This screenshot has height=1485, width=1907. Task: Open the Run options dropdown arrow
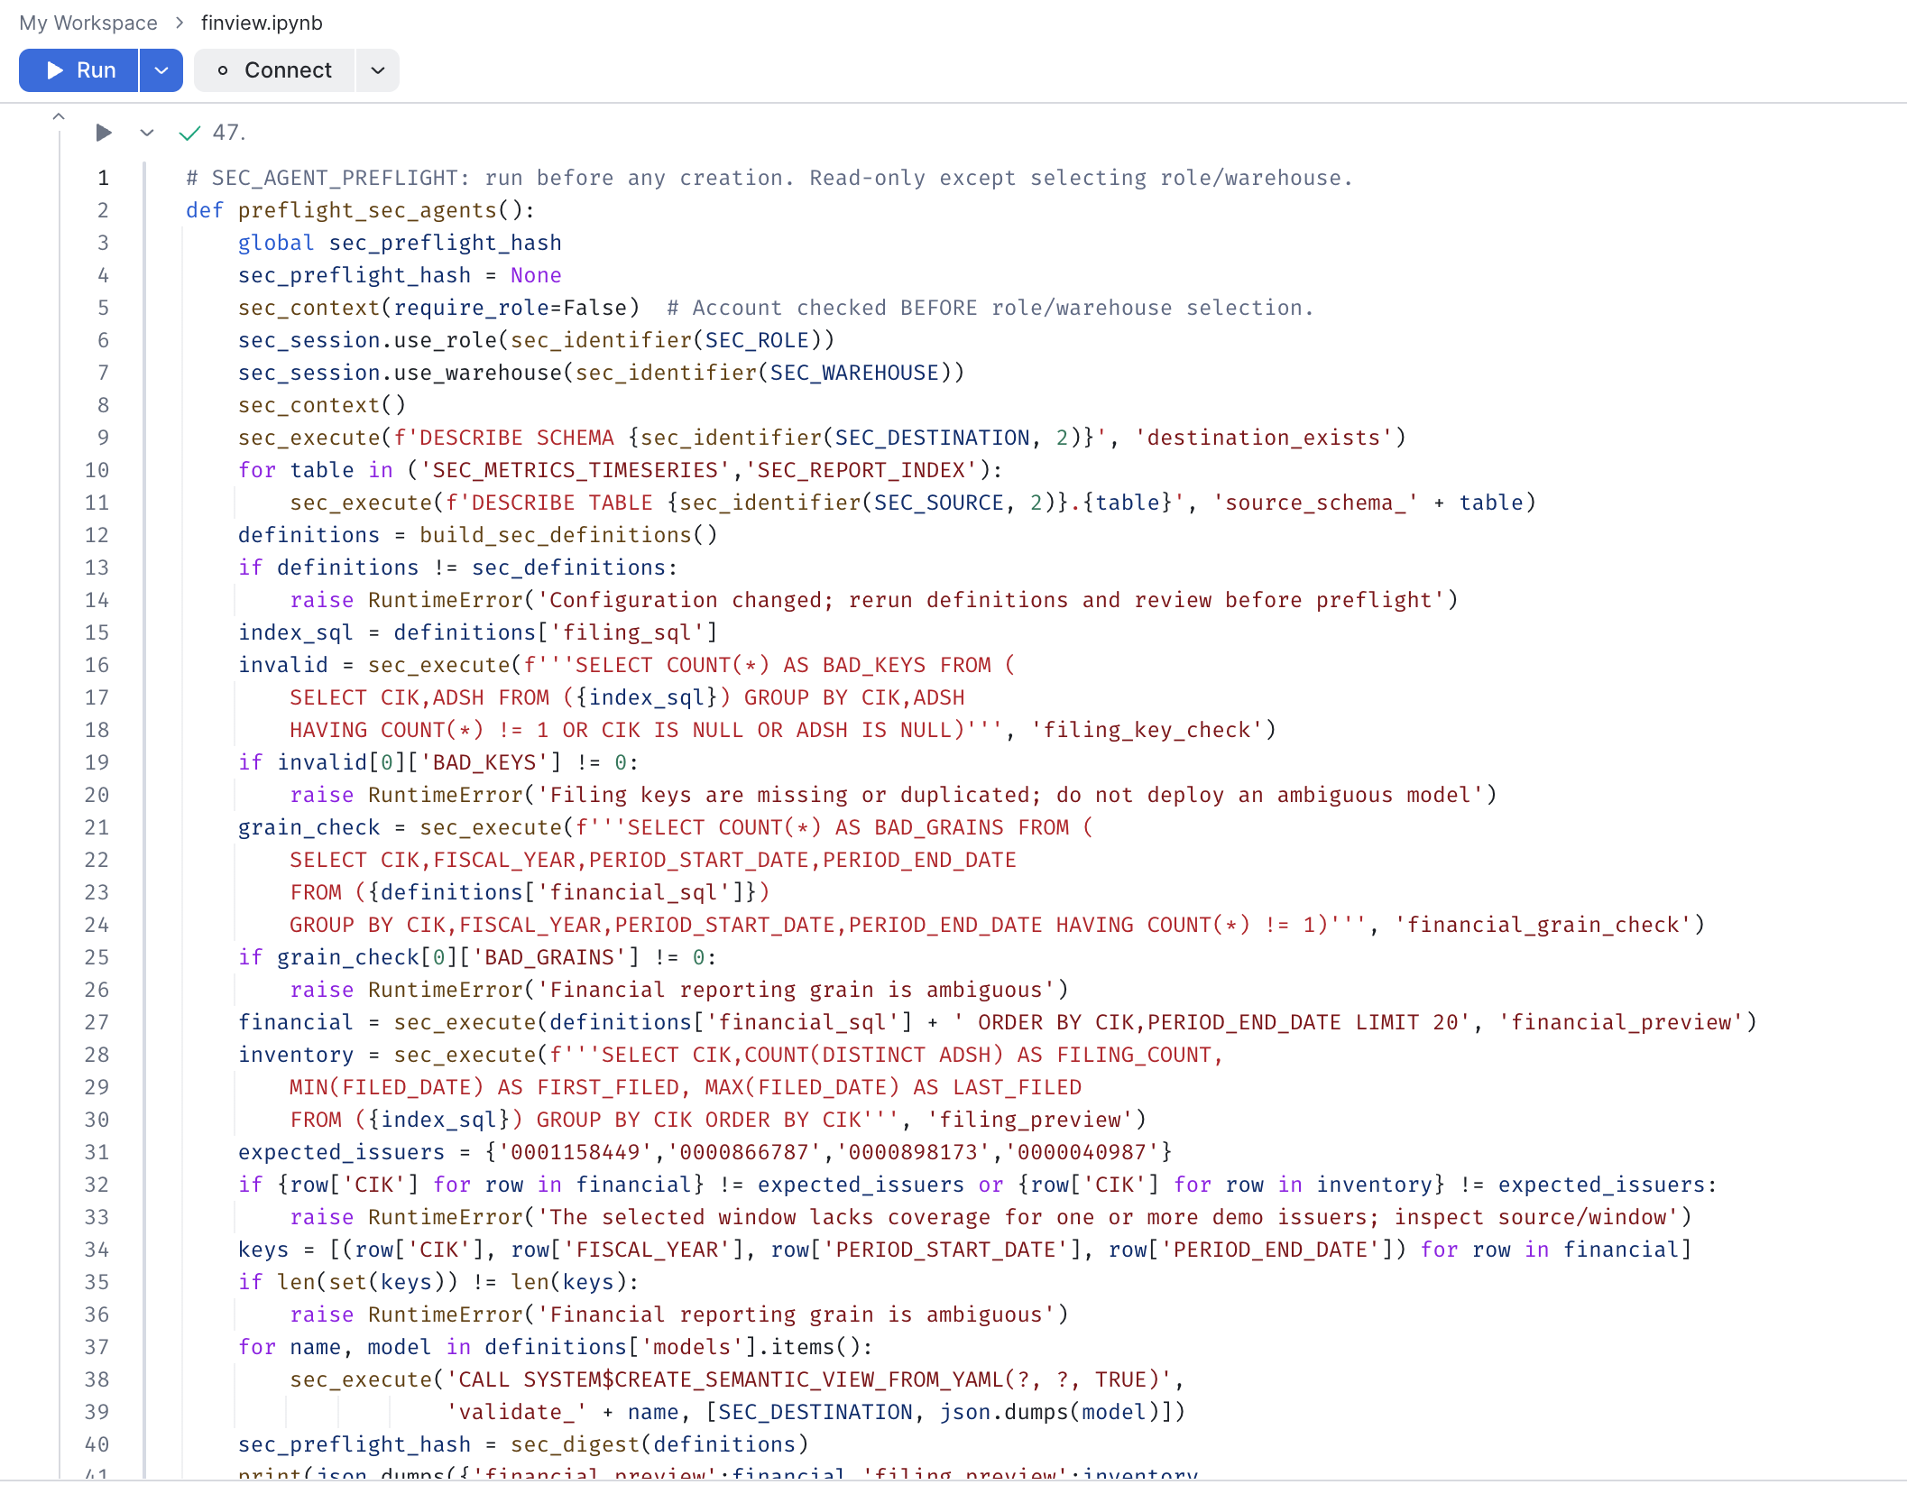[x=161, y=70]
